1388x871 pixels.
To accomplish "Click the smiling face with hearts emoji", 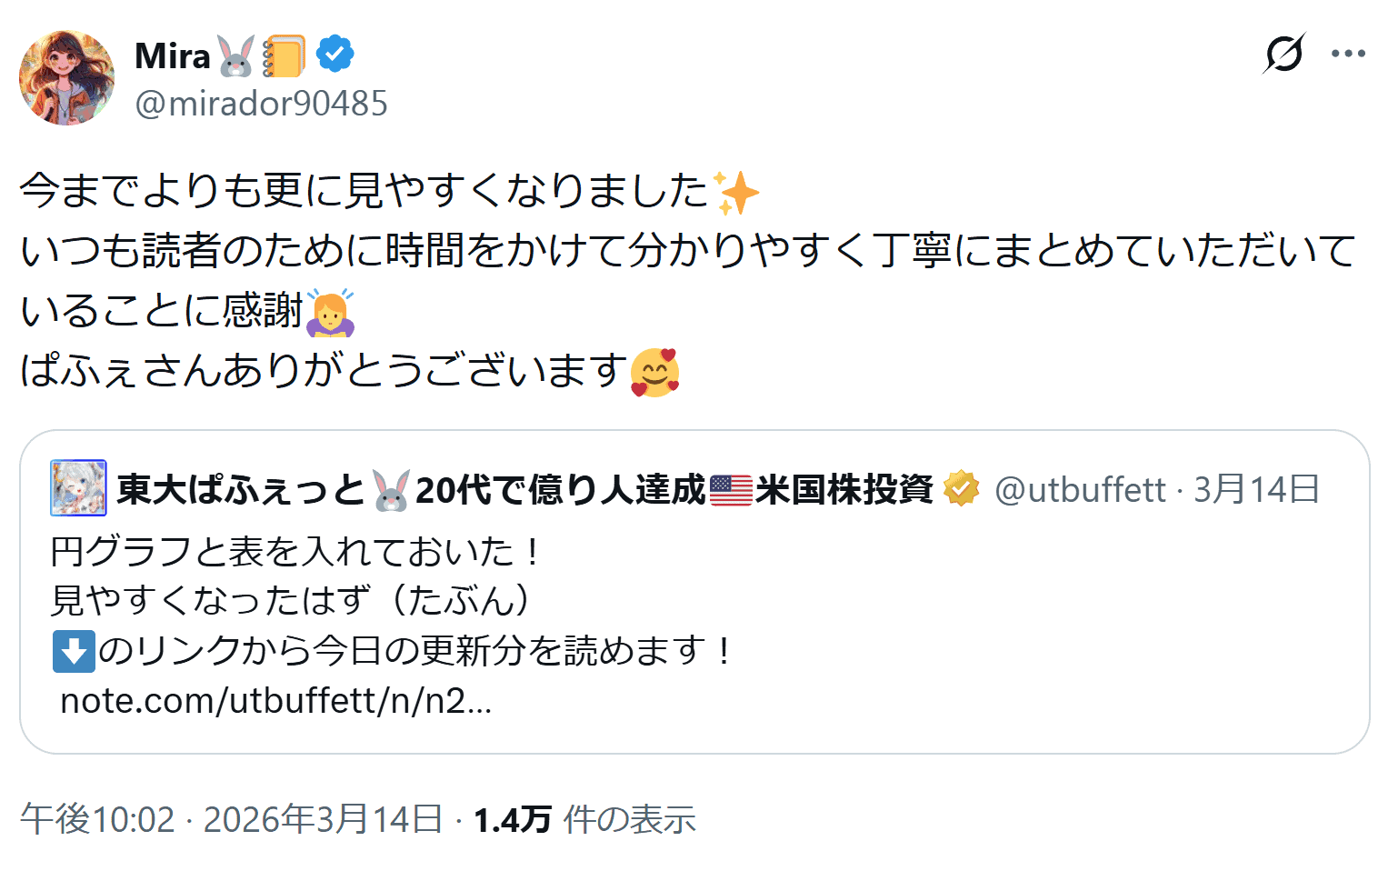I will click(x=655, y=372).
